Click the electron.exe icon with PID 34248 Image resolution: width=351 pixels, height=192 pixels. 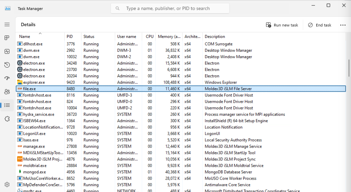click(x=20, y=63)
